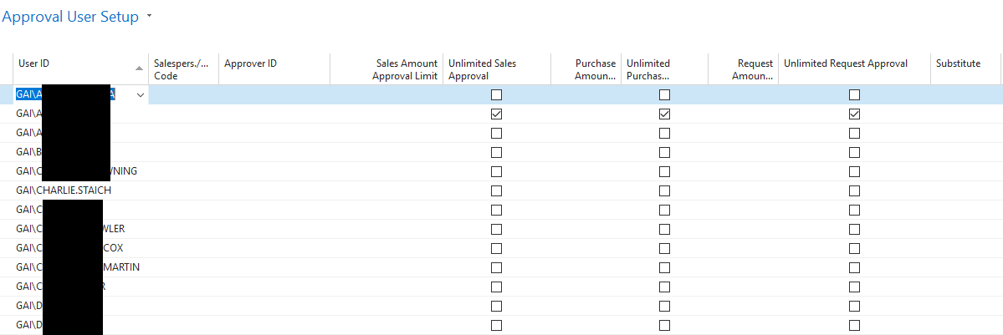The image size is (1003, 335).
Task: Check Unlimited Sales Approval in row ending MARTIN
Action: click(x=496, y=267)
